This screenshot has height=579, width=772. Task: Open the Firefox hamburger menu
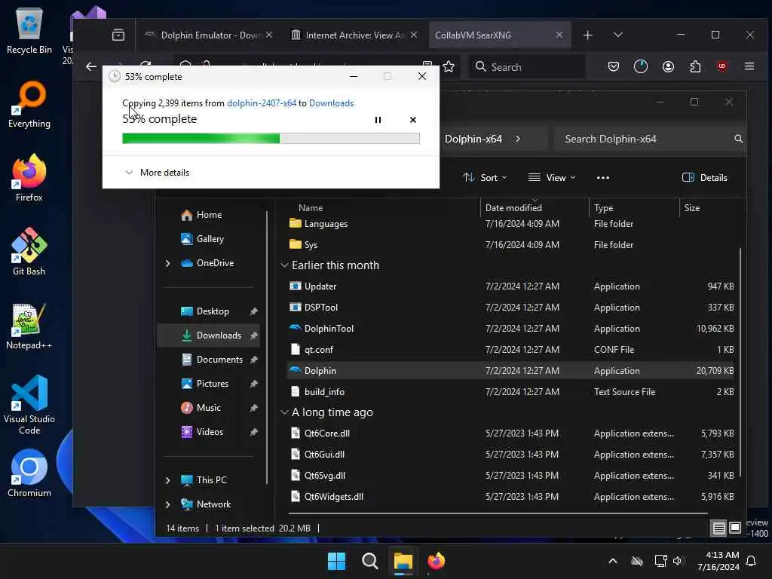point(749,66)
